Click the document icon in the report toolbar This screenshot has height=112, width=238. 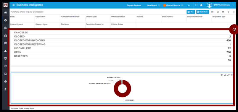click(x=218, y=12)
